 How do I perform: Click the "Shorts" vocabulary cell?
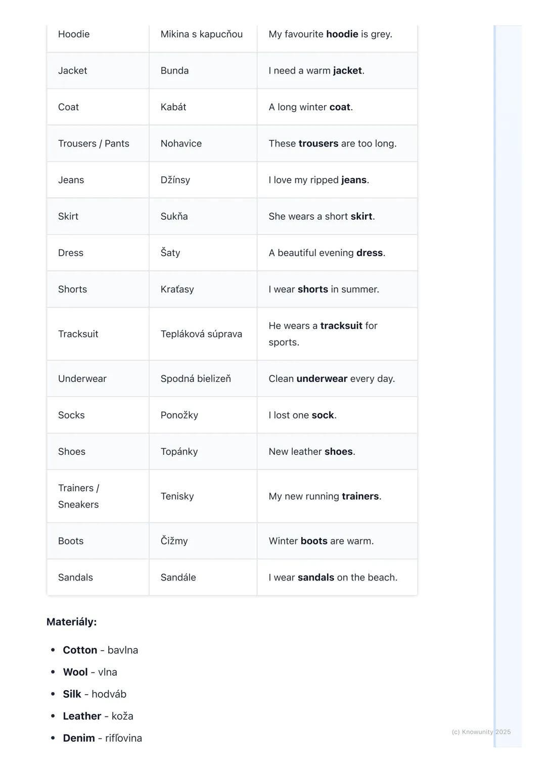(x=72, y=289)
